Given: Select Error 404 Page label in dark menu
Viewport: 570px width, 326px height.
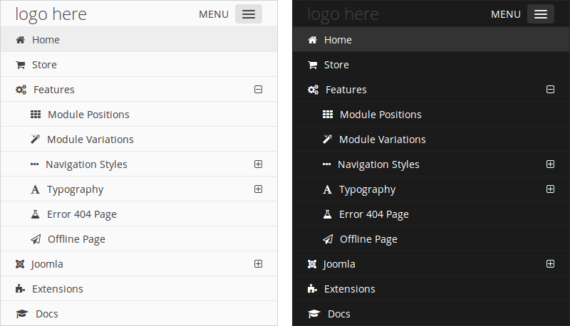Looking at the screenshot, I should pos(374,214).
